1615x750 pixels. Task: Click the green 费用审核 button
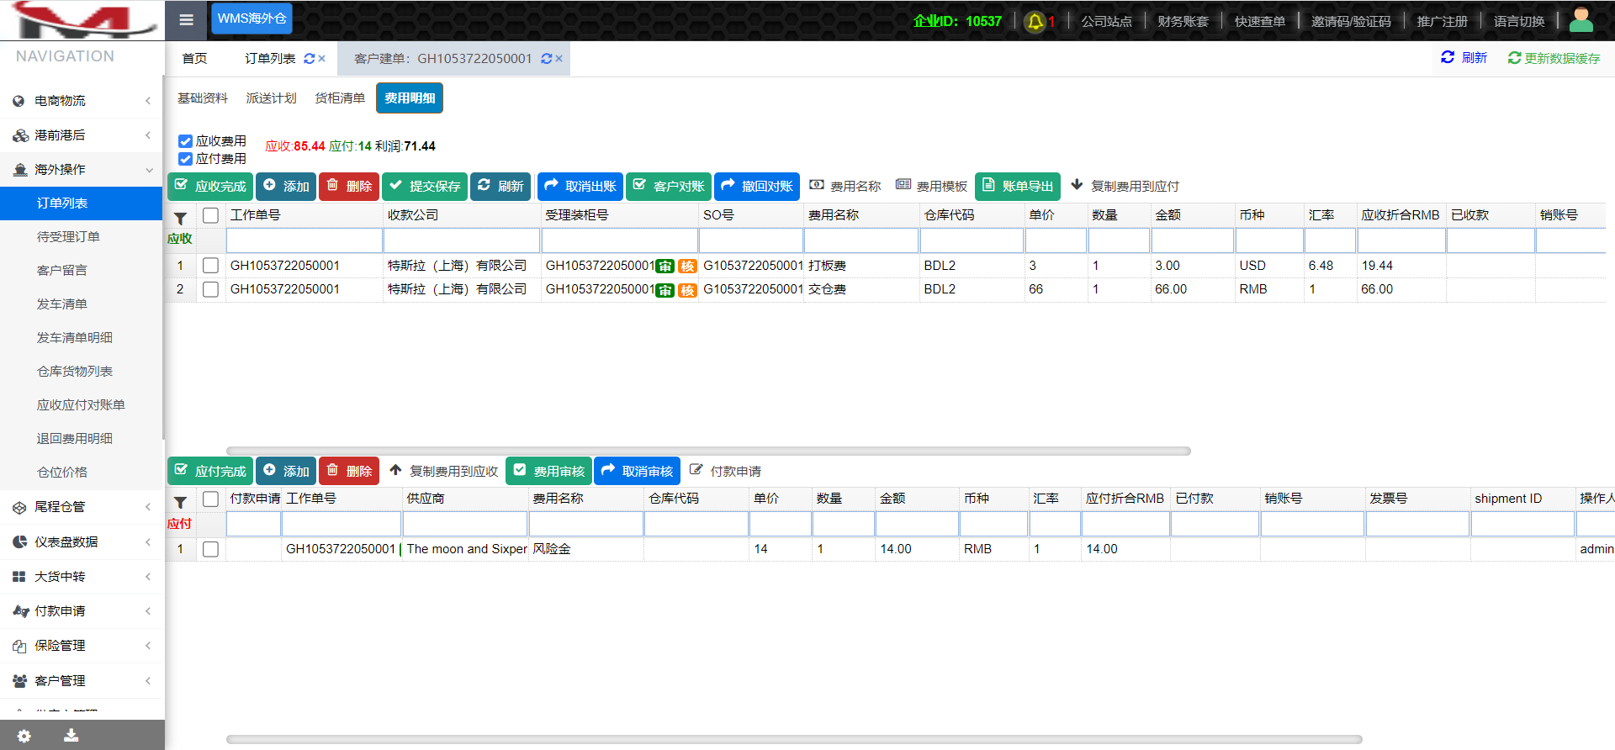[x=549, y=471]
